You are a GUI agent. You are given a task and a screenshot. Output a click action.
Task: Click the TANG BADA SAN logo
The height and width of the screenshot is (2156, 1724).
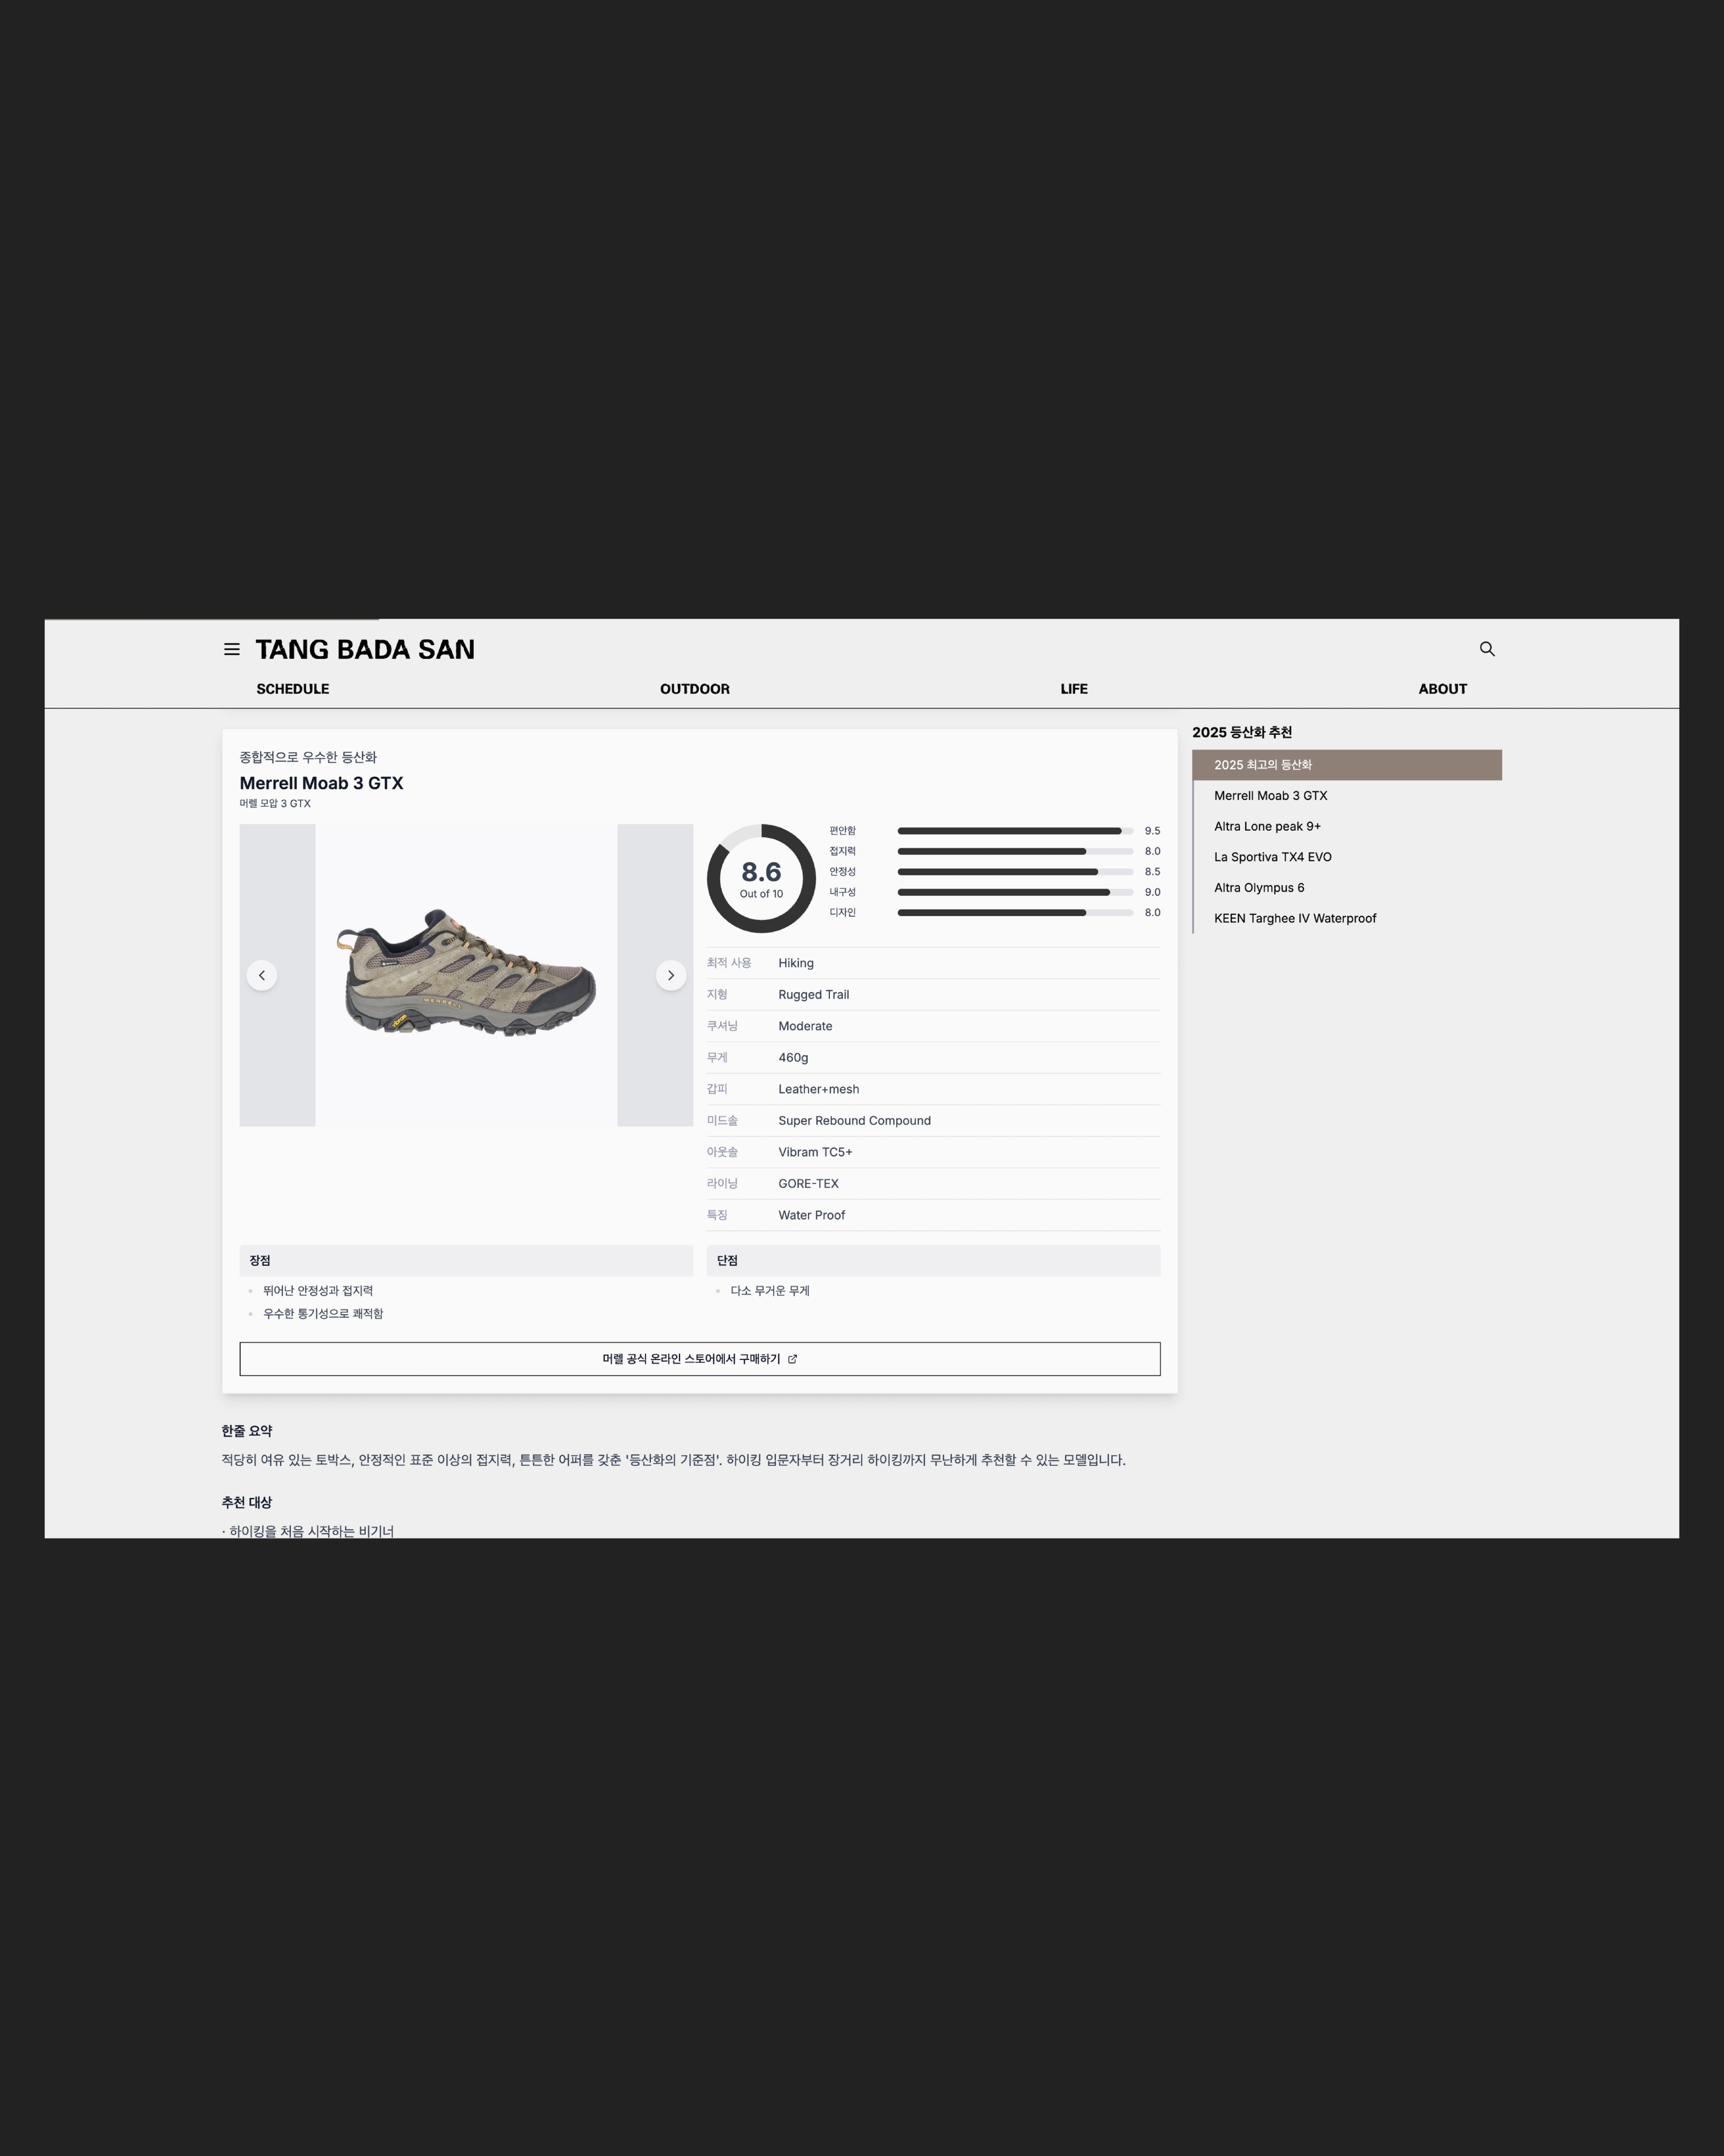point(365,650)
